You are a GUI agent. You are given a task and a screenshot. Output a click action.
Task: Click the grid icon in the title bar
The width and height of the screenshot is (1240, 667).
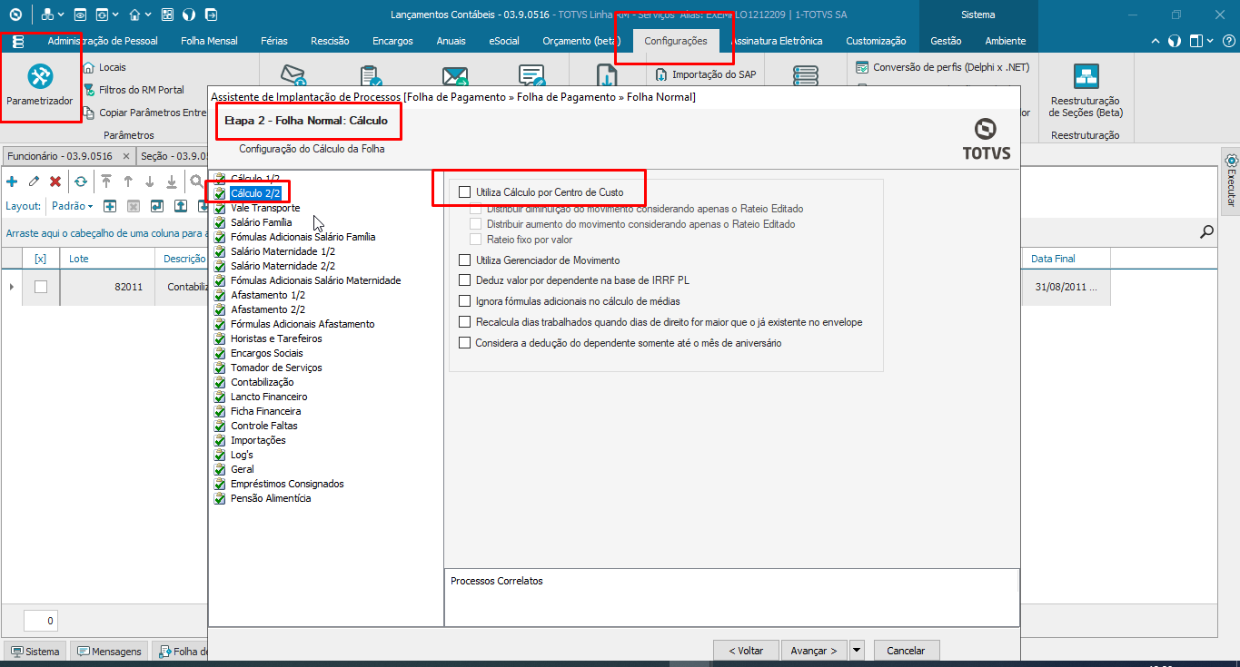click(167, 15)
